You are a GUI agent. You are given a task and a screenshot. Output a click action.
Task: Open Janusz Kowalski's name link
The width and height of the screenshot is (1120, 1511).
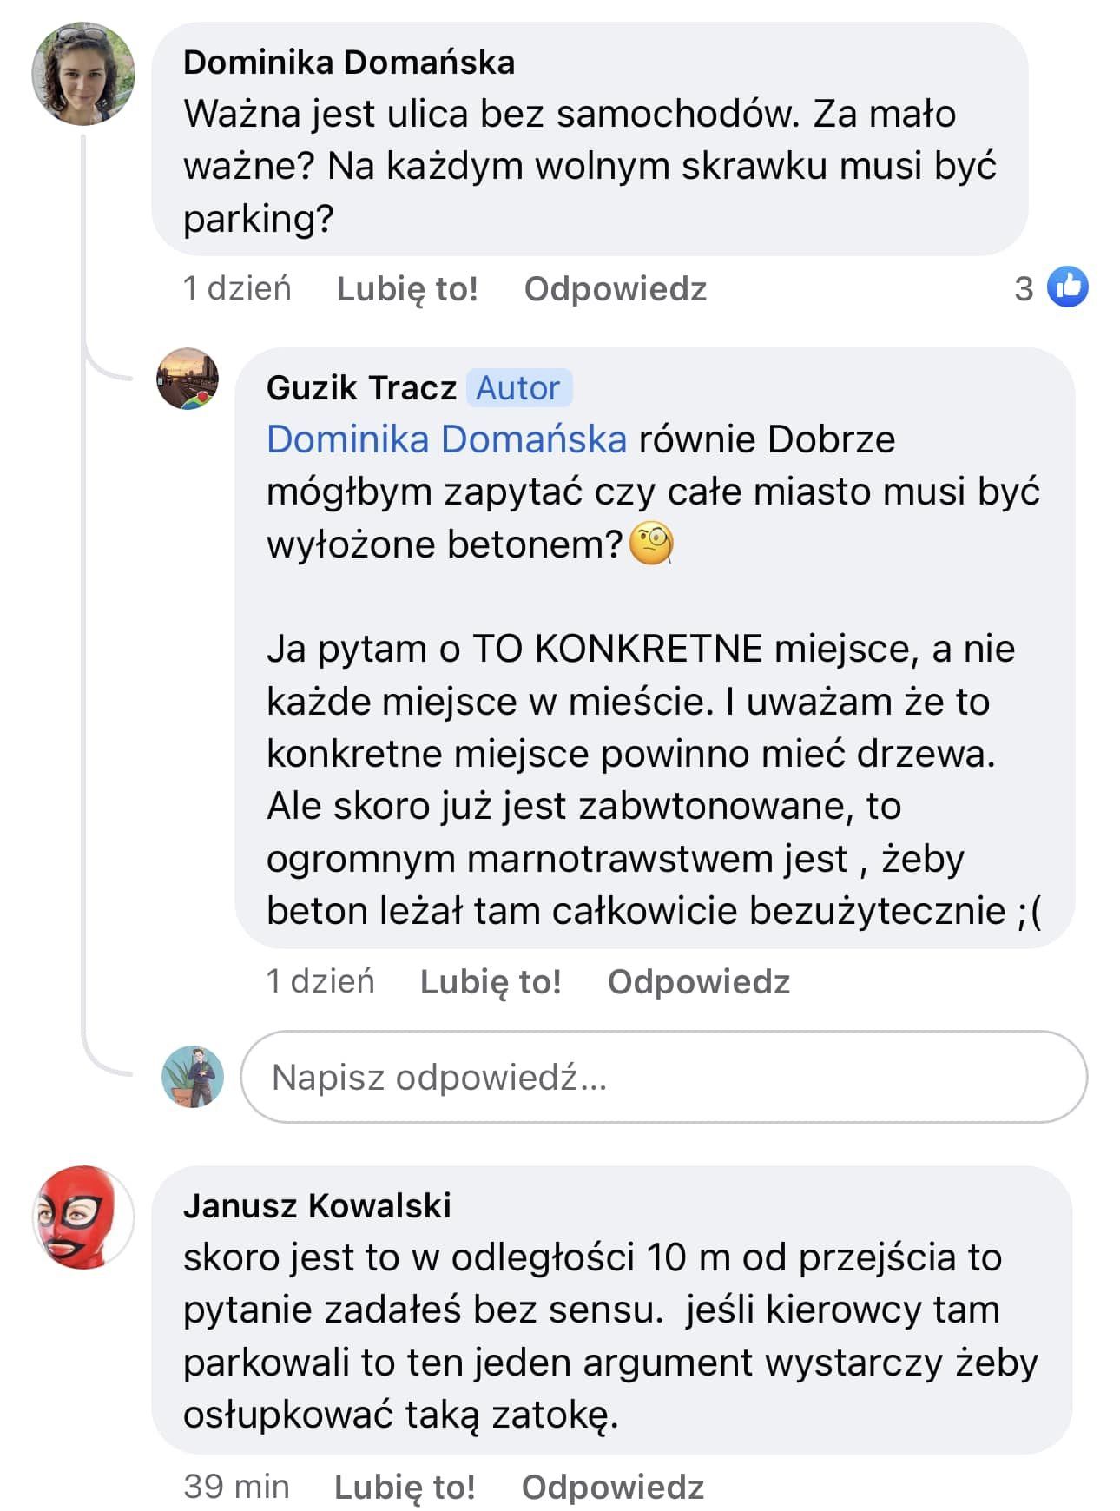point(317,1206)
